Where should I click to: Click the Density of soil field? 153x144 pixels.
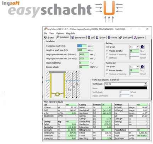[x=84, y=67]
